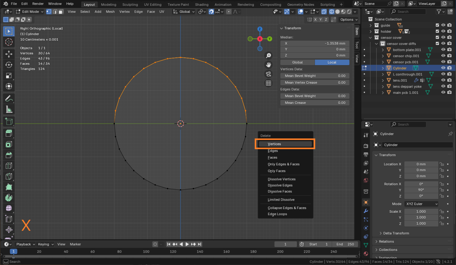Open Modifiers wrench tab in properties
This screenshot has height=265, width=456.
(366, 211)
